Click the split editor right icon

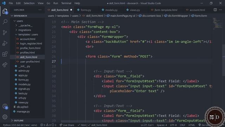click(215, 10)
